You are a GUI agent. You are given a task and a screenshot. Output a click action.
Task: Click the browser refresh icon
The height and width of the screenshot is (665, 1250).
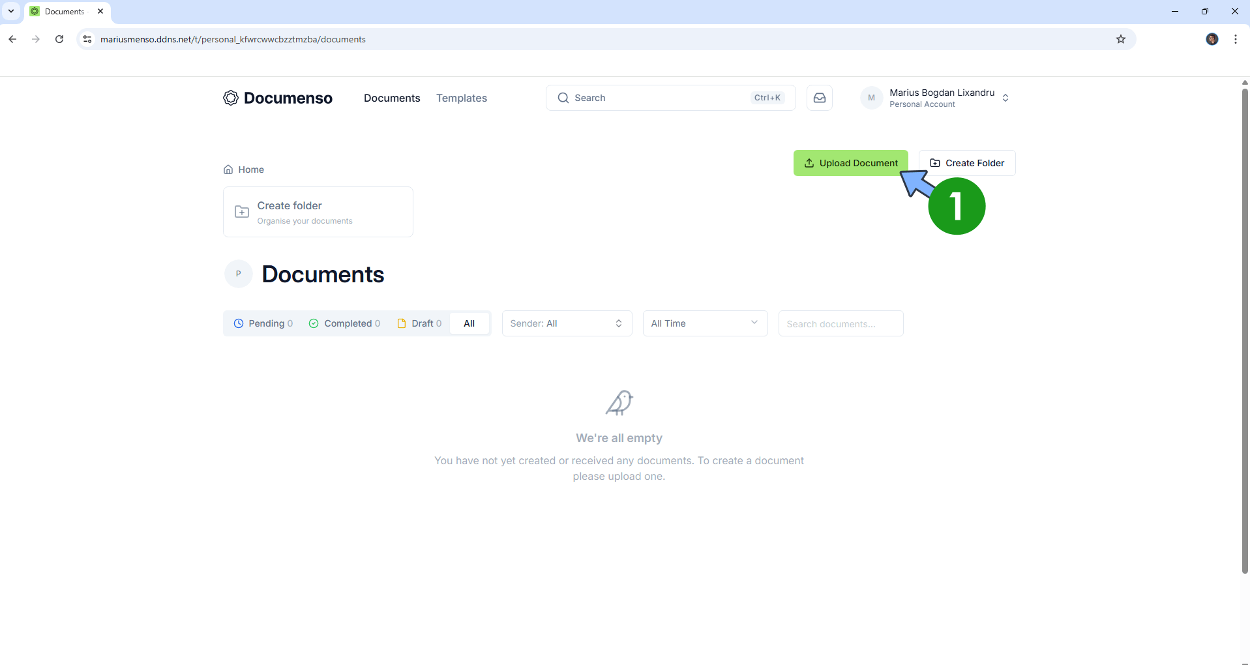tap(59, 39)
